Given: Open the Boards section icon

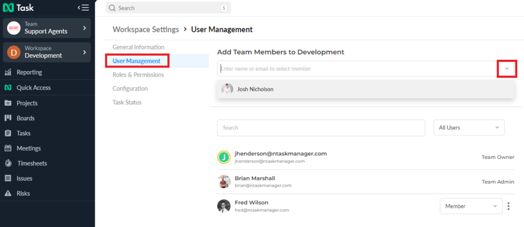Looking at the screenshot, I should (x=8, y=118).
